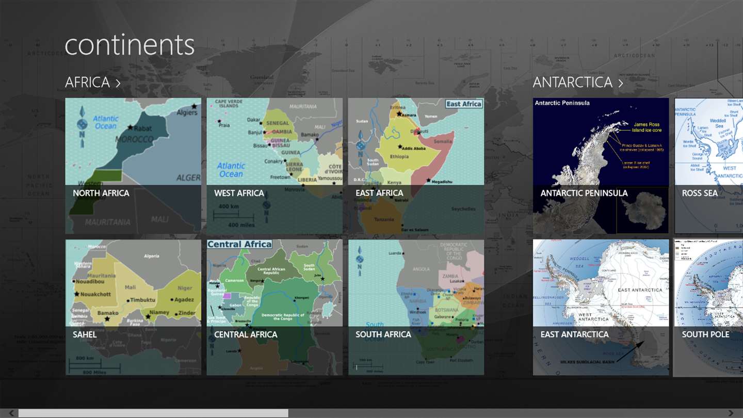Select the Antarctic Peninsula tile

click(601, 166)
